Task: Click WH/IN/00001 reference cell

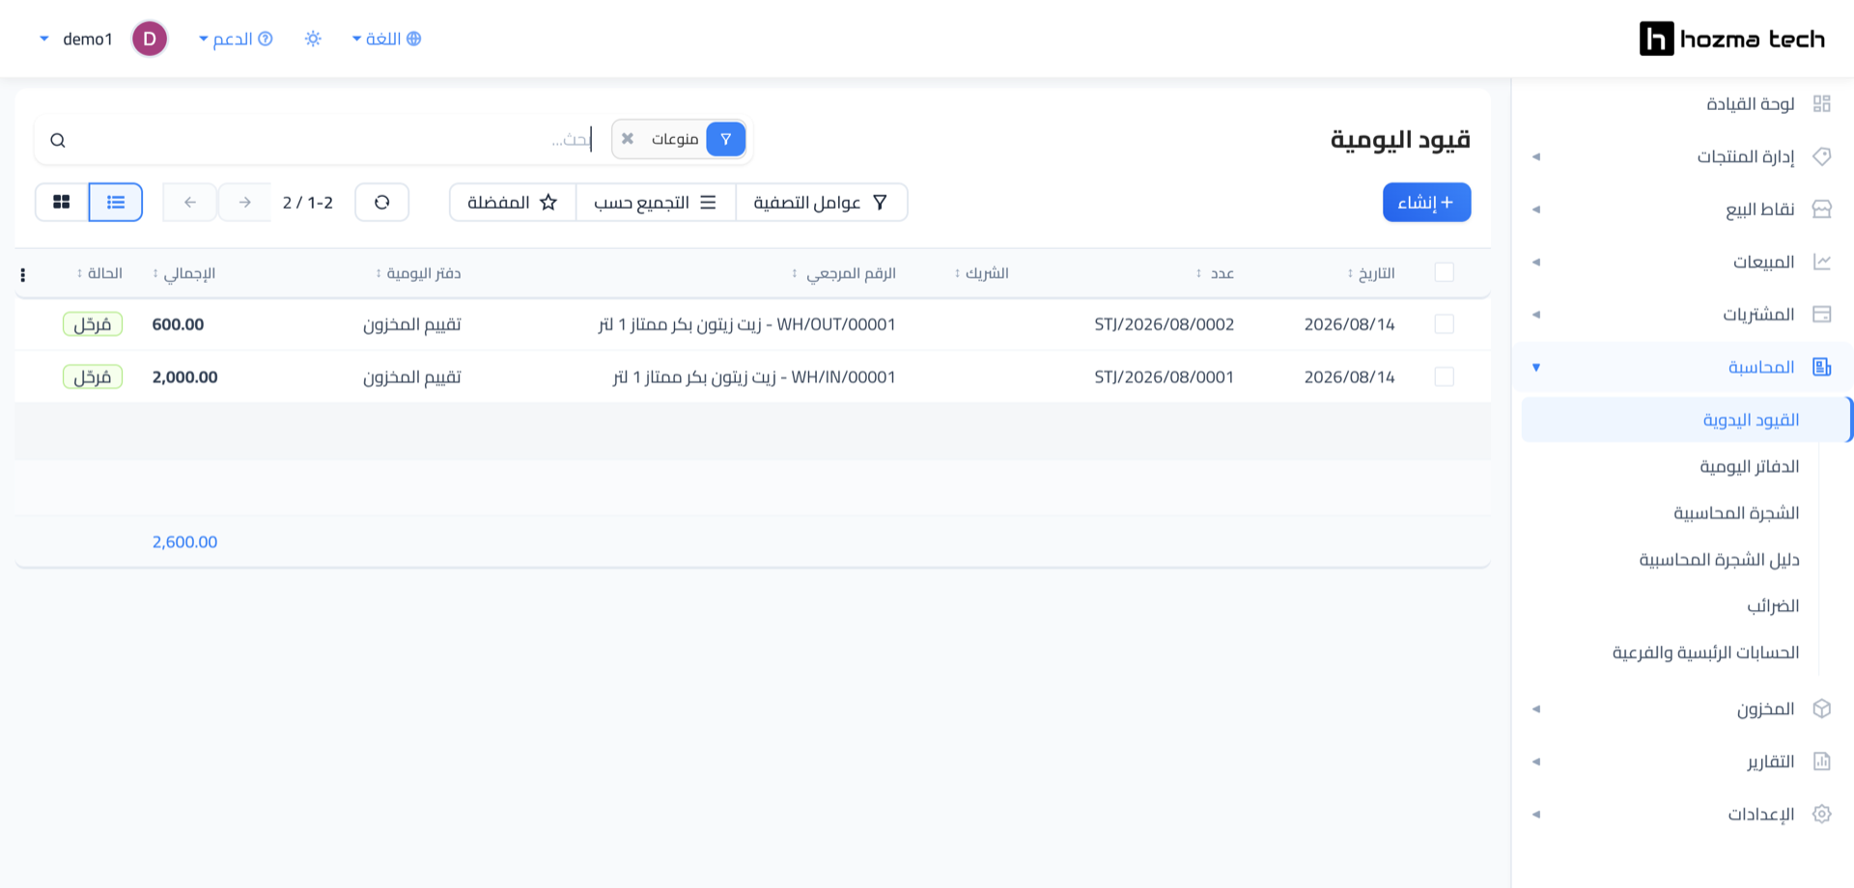Action: pos(754,376)
